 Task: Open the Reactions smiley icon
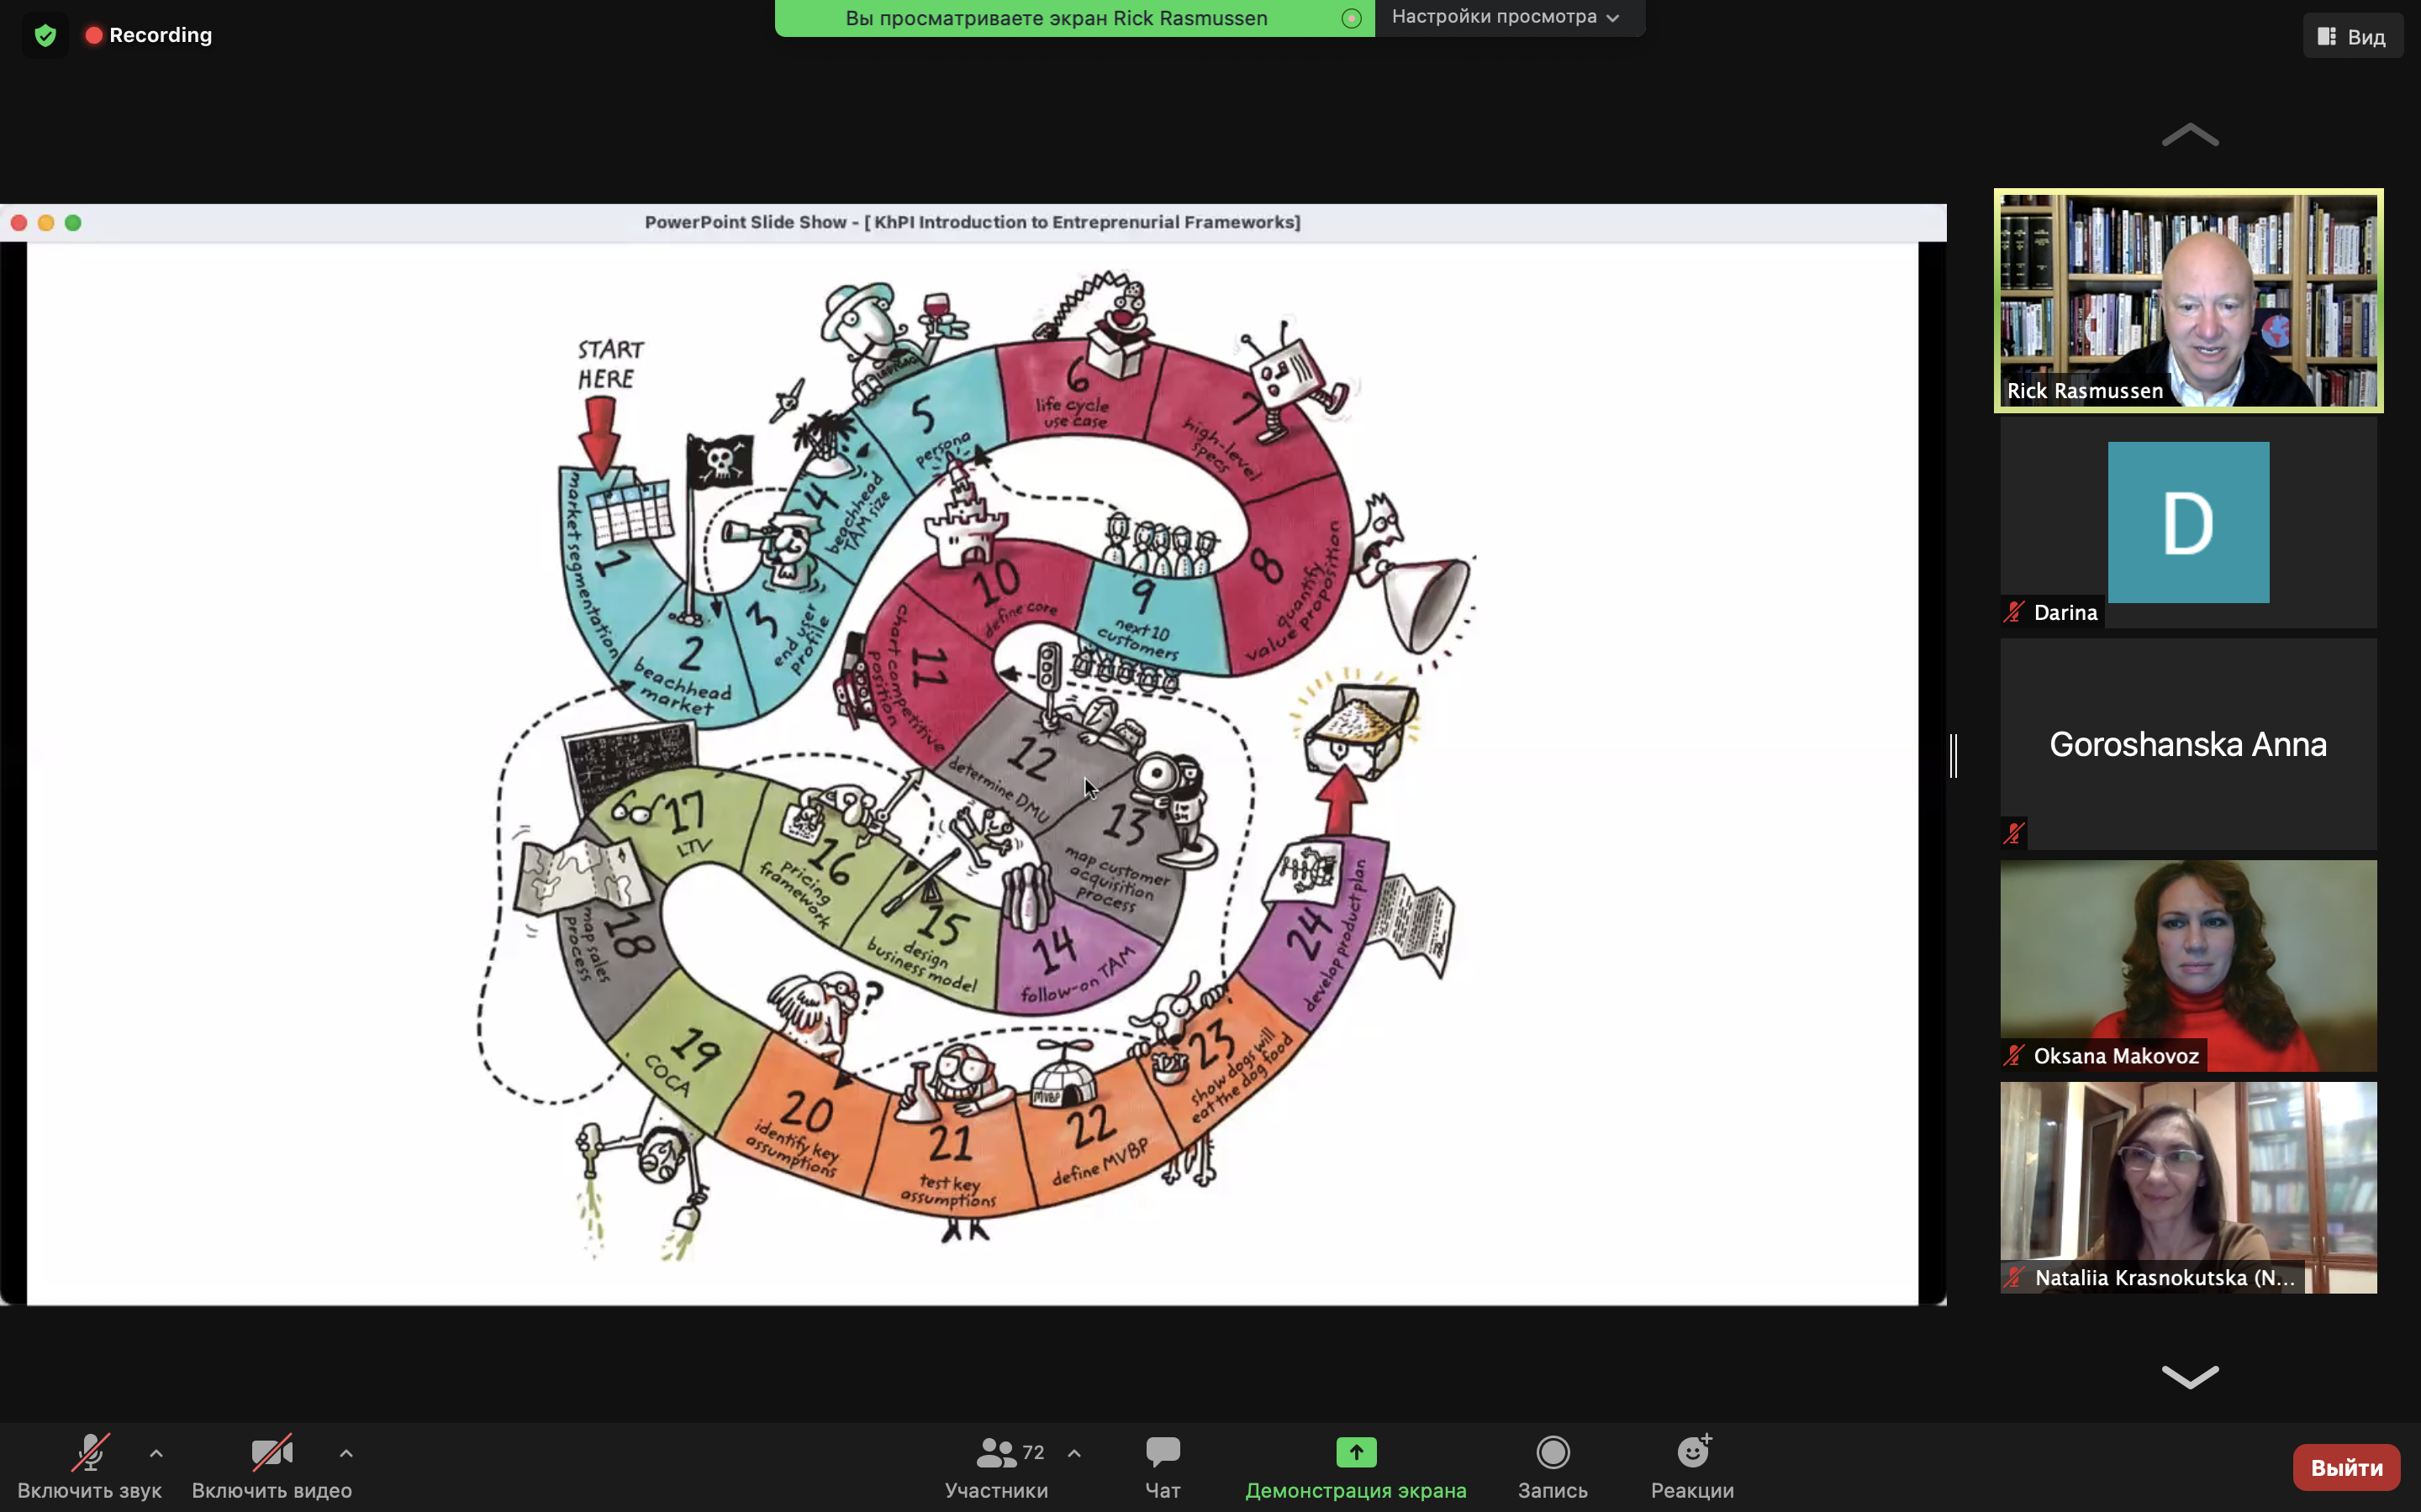tap(1693, 1452)
